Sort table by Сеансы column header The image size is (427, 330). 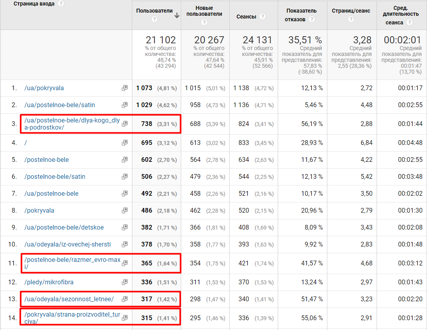coord(246,17)
